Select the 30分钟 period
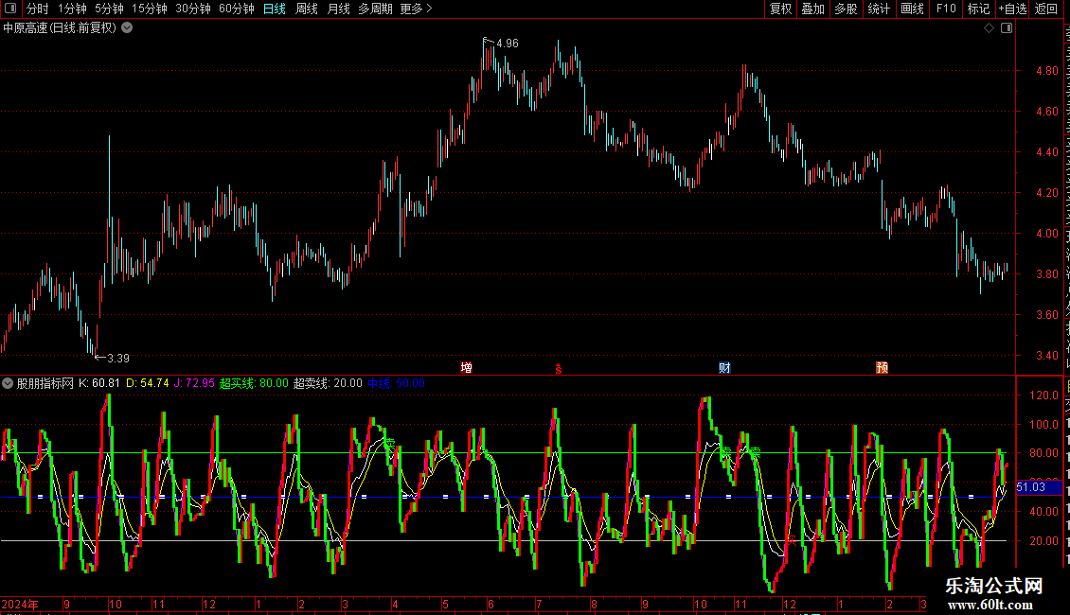Image resolution: width=1070 pixels, height=615 pixels. click(192, 9)
